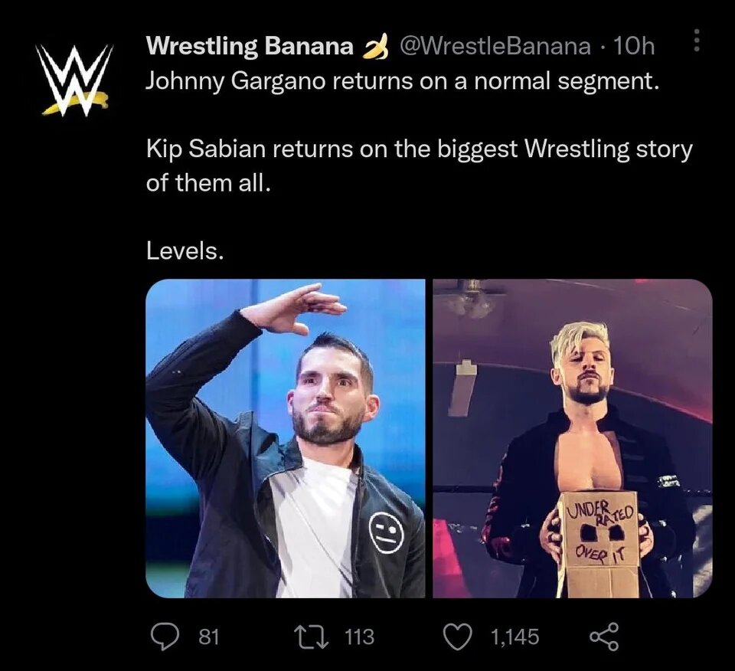Click the 'Johnny Gargano returns' text line
Viewport: 735px width, 671px height.
[x=402, y=81]
